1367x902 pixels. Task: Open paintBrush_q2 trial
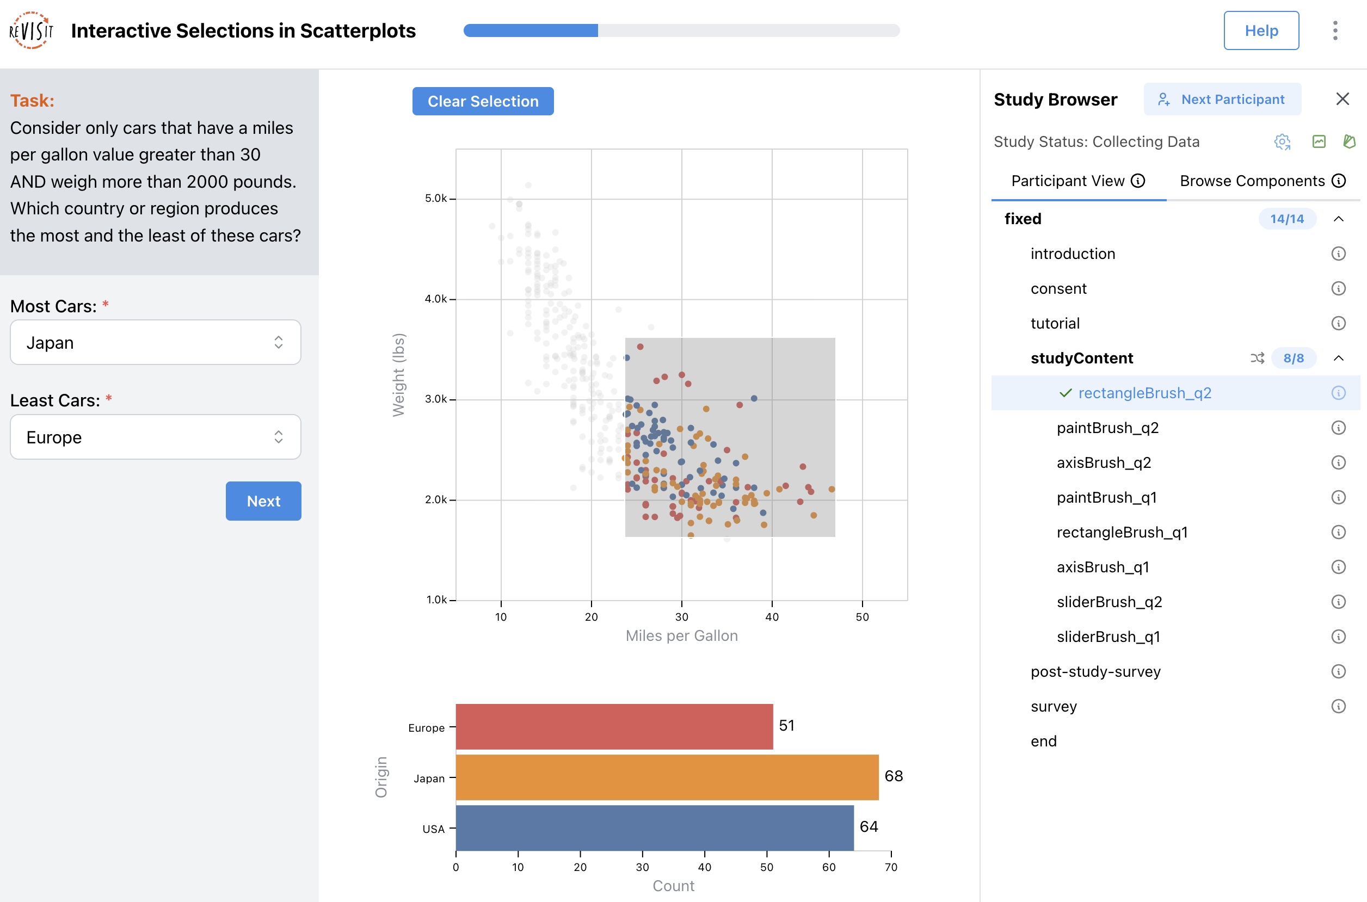tap(1107, 428)
